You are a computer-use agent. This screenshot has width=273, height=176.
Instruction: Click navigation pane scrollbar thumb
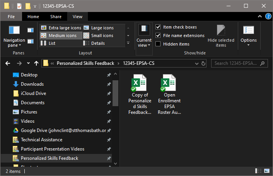[x=115, y=93]
